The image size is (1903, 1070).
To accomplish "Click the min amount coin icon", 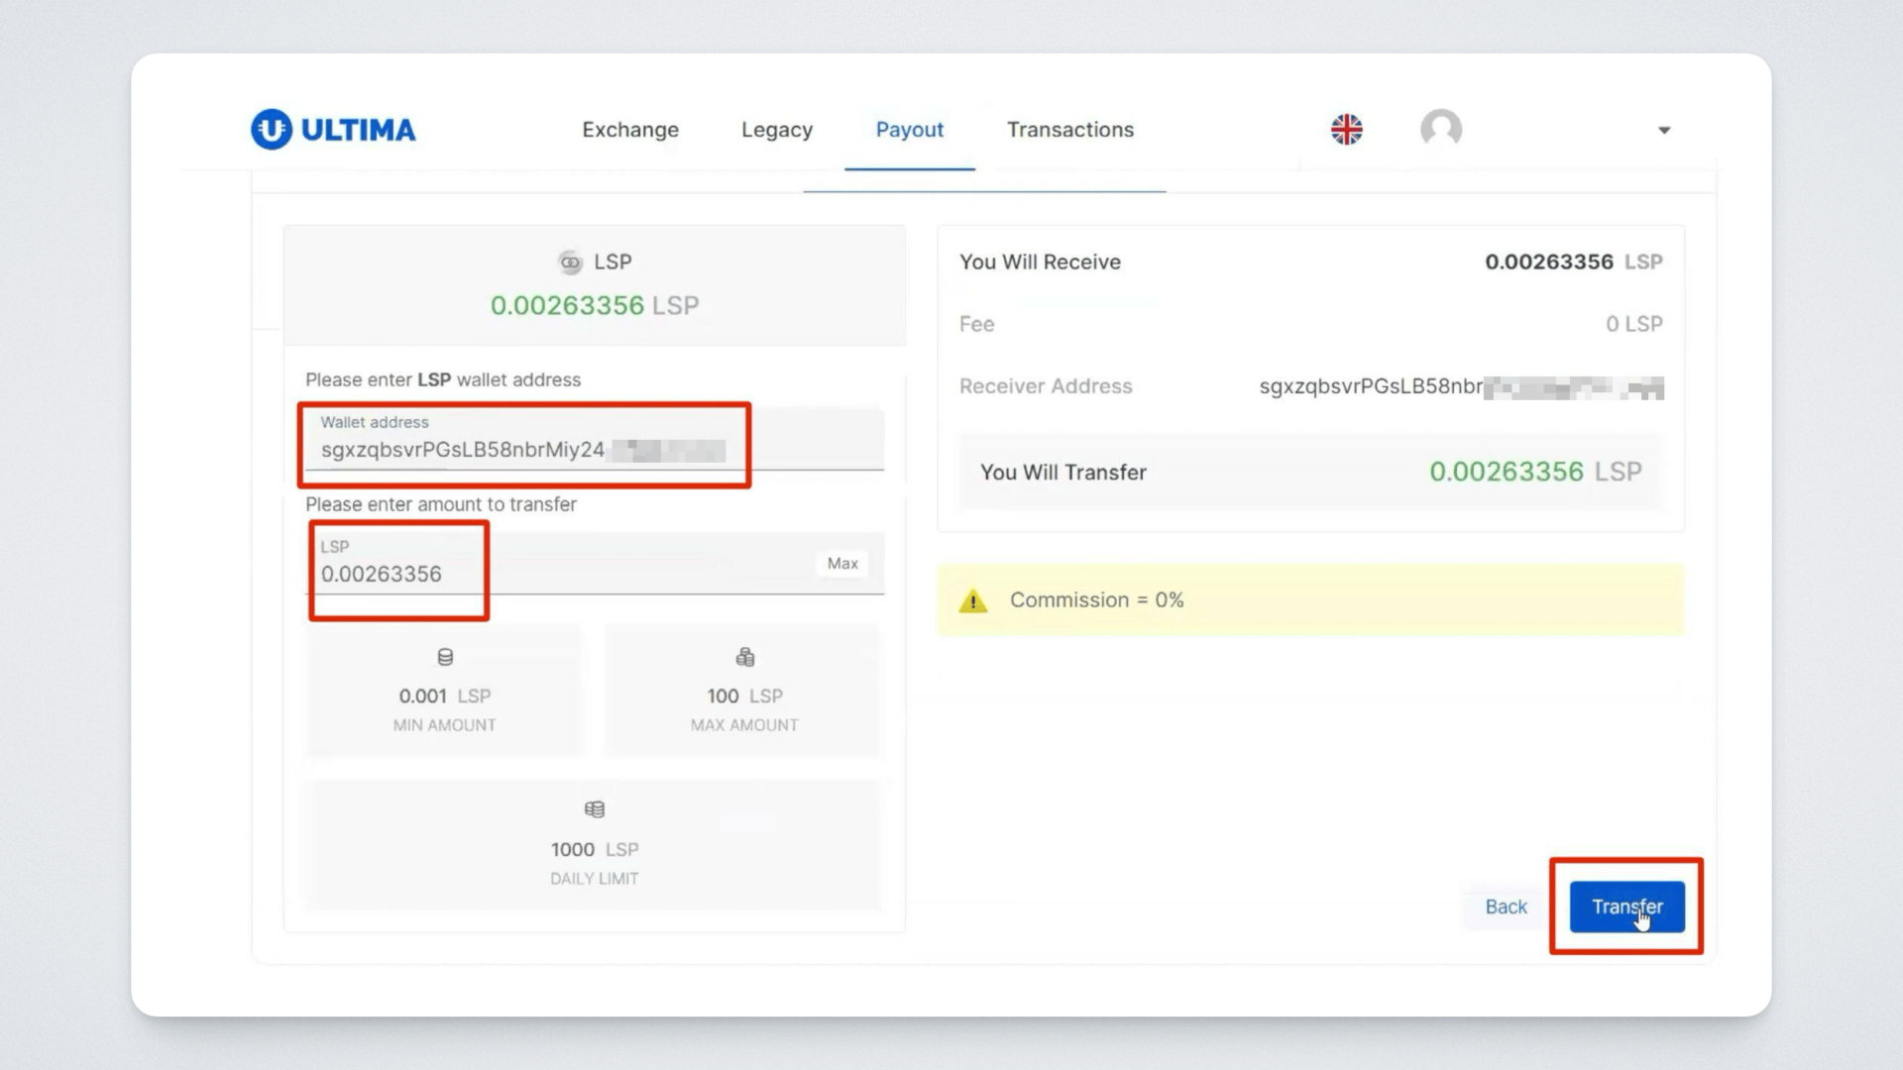I will 445,658.
